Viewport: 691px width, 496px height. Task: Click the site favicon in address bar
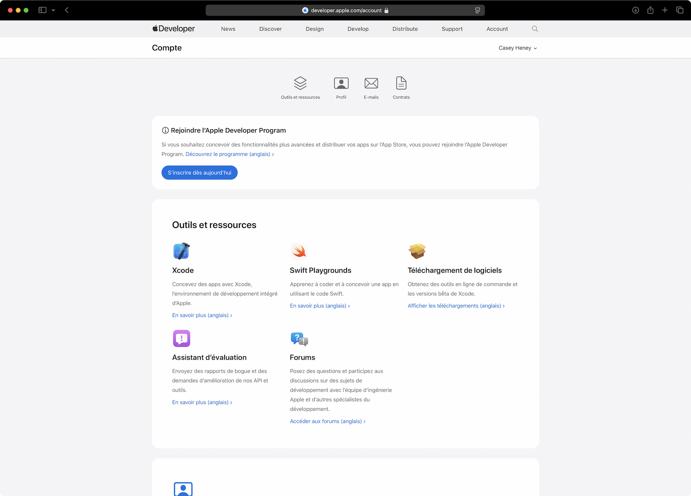[x=305, y=10]
